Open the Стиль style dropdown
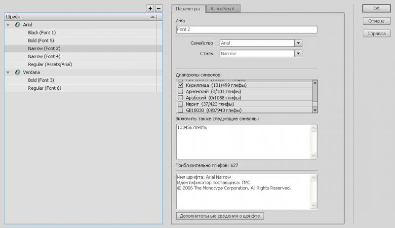 coord(298,53)
